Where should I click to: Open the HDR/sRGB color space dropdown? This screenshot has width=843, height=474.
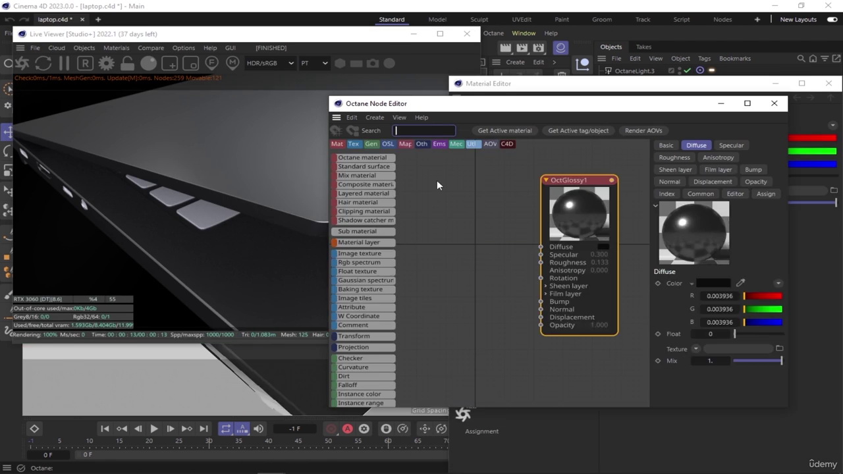tap(269, 63)
